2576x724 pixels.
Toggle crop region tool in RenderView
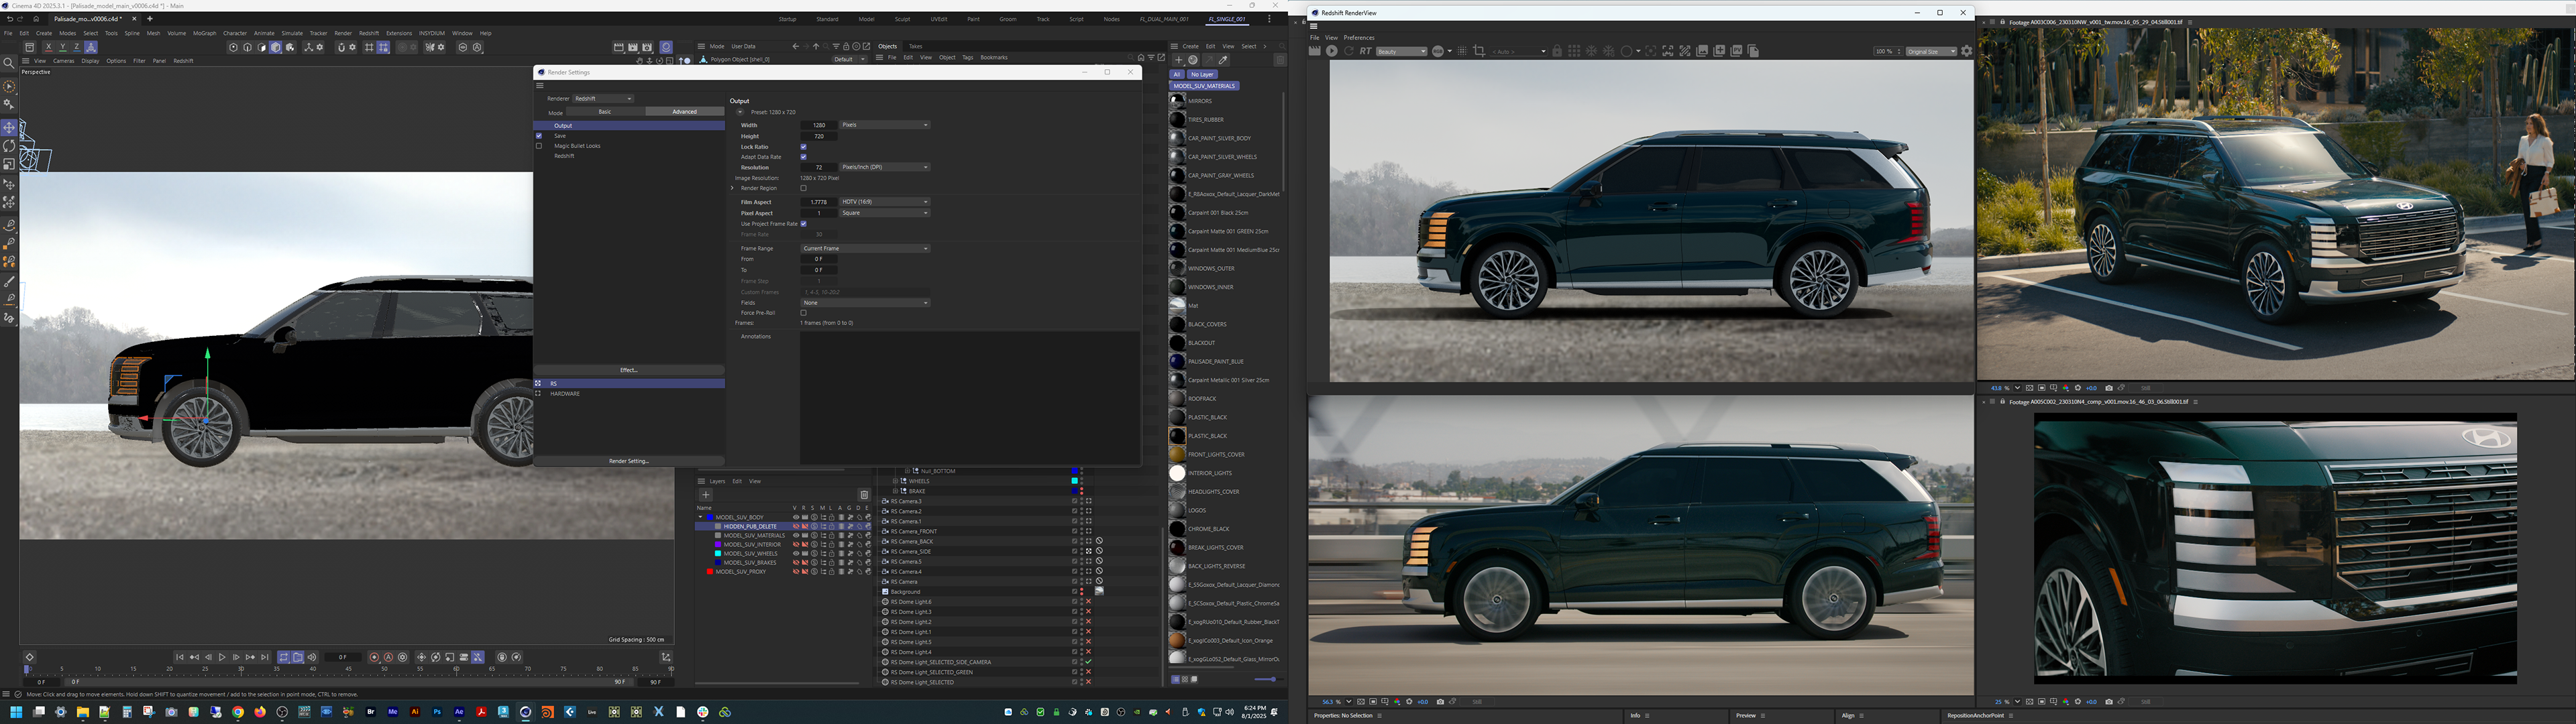coord(1479,51)
